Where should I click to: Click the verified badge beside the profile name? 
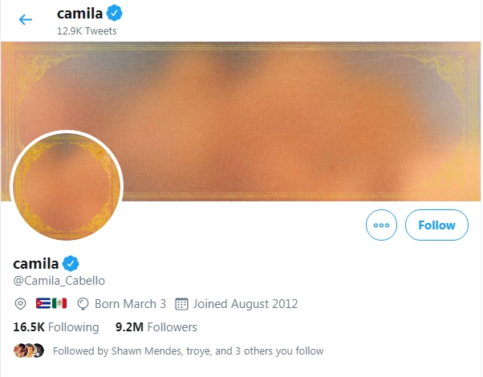click(71, 263)
